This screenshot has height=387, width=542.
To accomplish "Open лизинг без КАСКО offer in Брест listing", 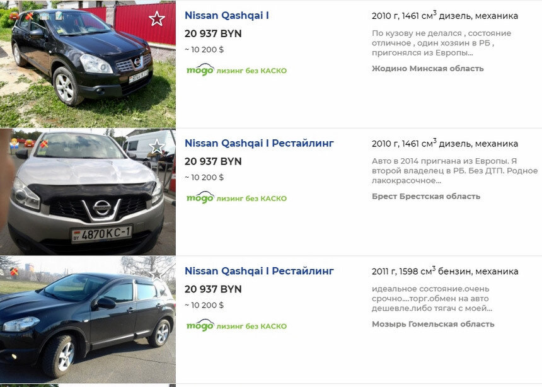I will [251, 199].
